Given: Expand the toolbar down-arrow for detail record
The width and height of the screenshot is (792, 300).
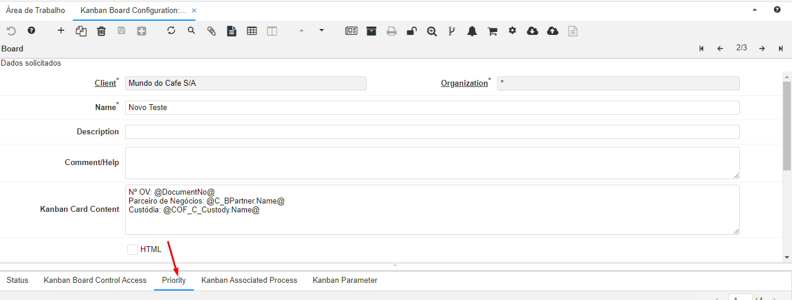Looking at the screenshot, I should pos(322,30).
